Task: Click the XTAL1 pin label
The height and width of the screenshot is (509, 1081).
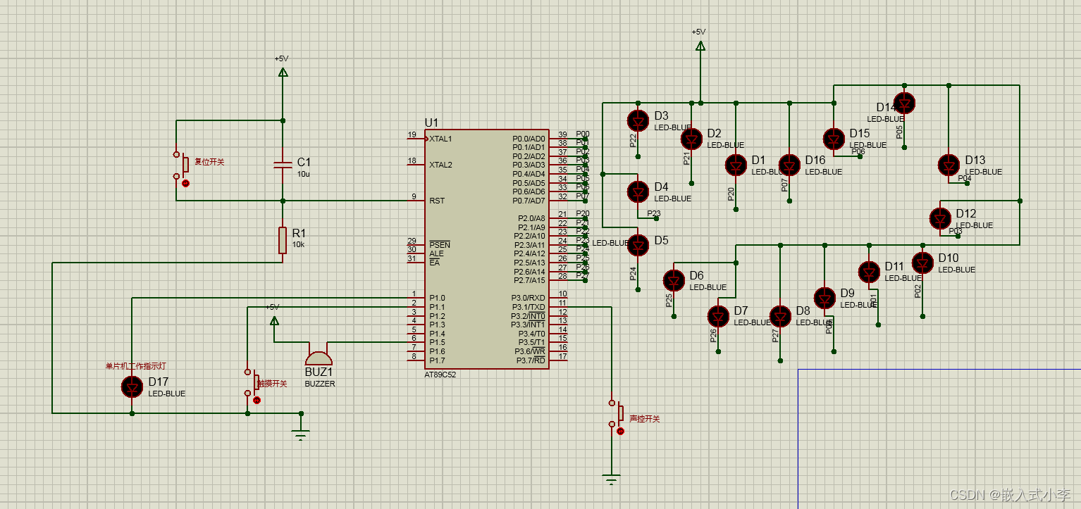Action: click(x=440, y=139)
